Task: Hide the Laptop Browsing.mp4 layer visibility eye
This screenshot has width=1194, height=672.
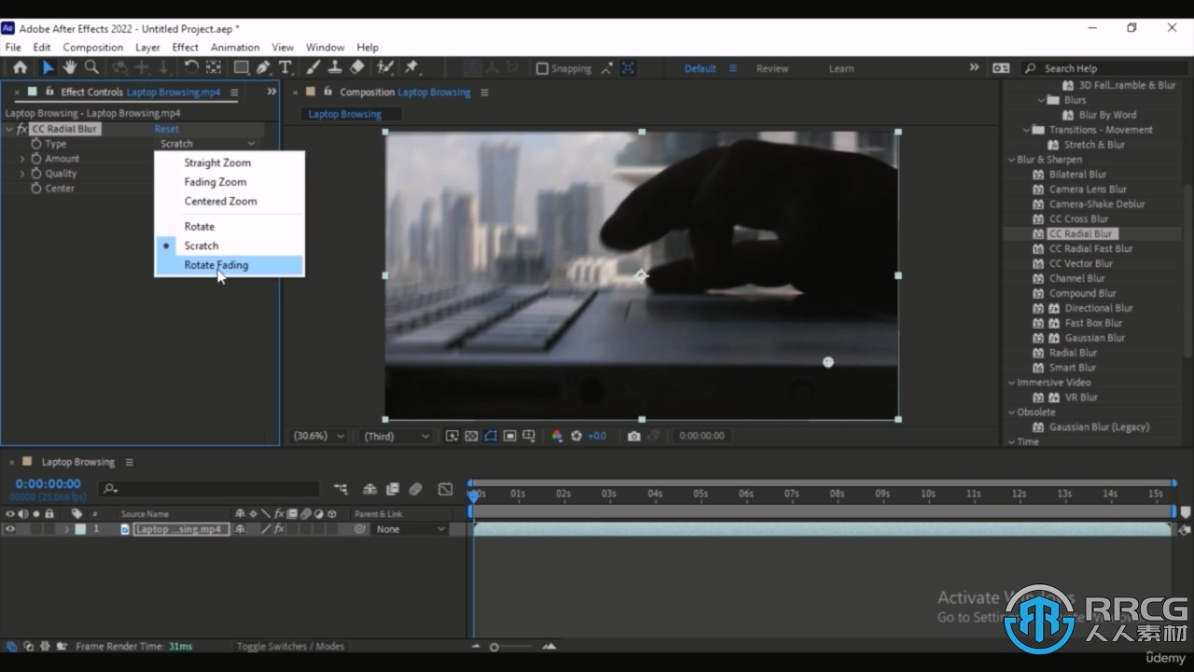Action: pyautogui.click(x=11, y=529)
